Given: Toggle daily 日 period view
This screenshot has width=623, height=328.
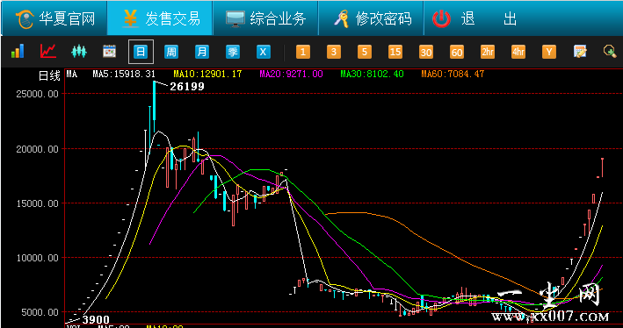Looking at the screenshot, I should 141,52.
